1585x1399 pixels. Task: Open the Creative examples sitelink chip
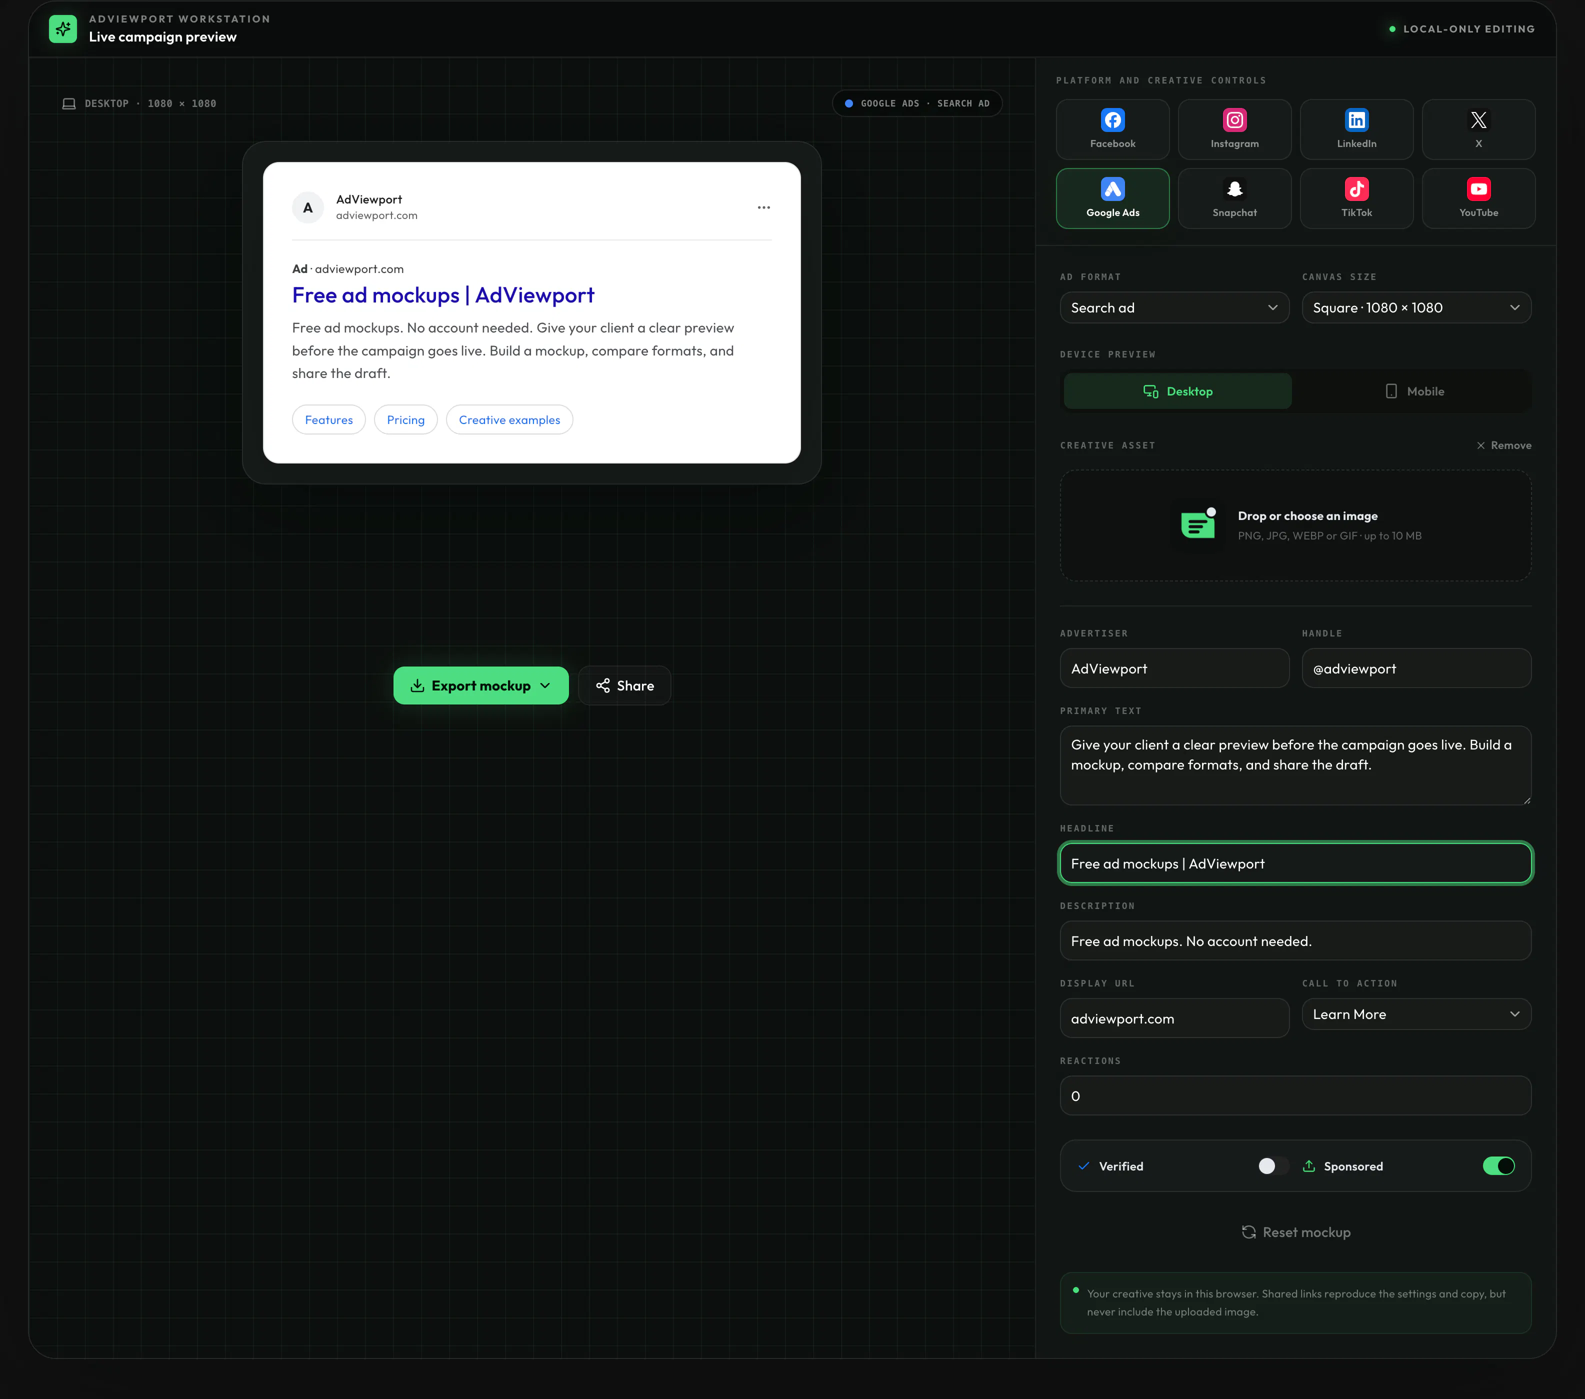click(x=509, y=419)
